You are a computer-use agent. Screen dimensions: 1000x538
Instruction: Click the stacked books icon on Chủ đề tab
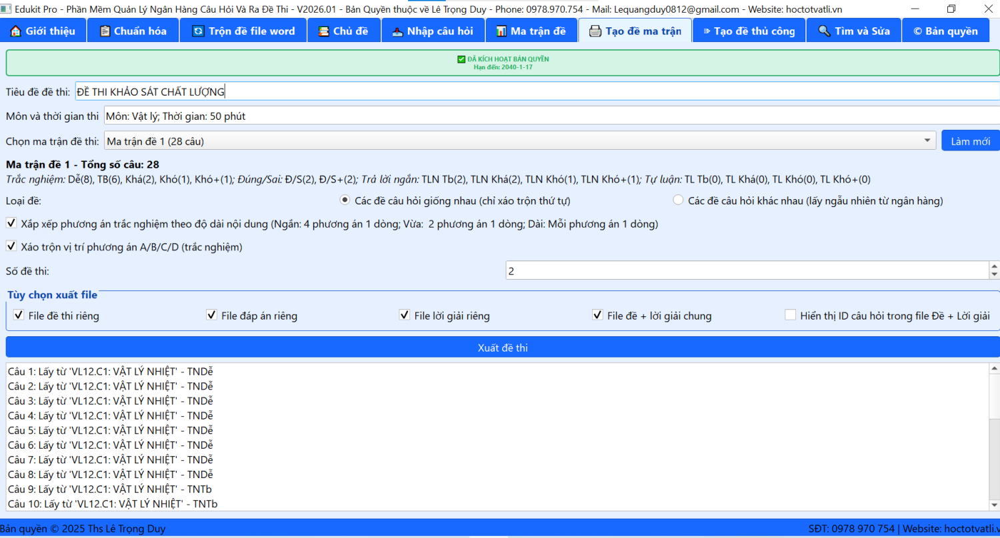[x=323, y=31]
